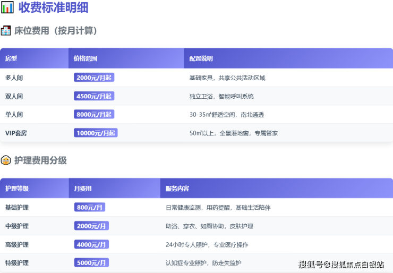393x273 pixels.
Task: Click the 价格范围 column header
Action: pos(86,58)
